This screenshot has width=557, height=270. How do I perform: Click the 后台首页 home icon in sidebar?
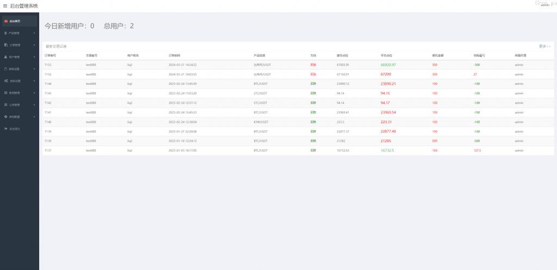tap(6, 21)
